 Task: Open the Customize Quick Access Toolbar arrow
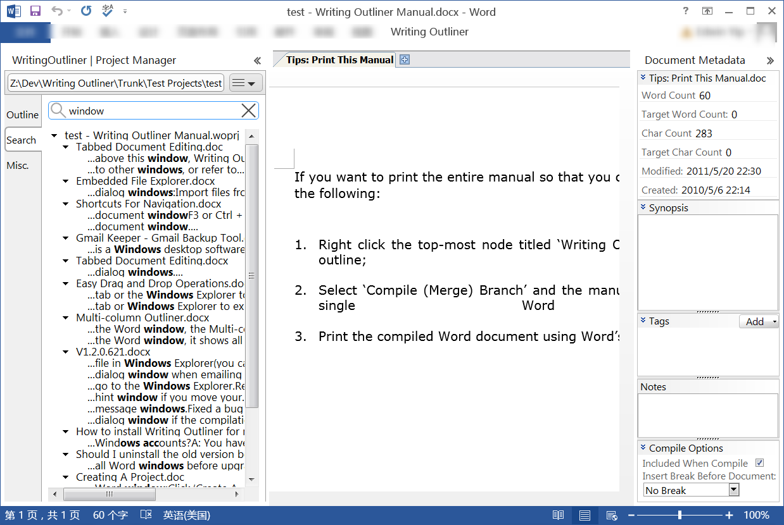click(125, 11)
